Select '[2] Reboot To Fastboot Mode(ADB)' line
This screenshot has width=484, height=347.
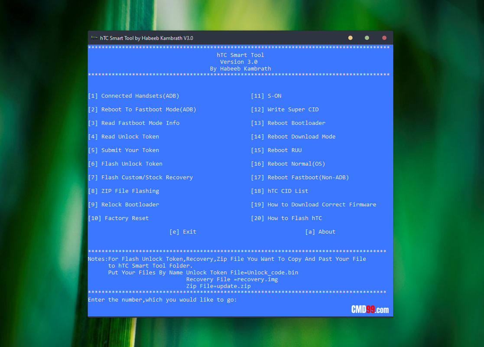(142, 109)
